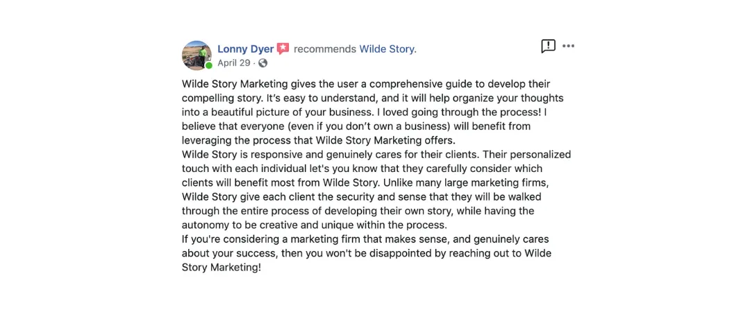Viewport: 750px width, 312px height.
Task: Click the line "leveraging the process that Wilde Story"
Action: point(319,141)
